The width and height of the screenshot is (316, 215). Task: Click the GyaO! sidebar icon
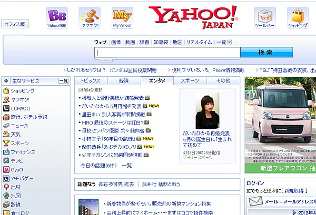(6, 170)
